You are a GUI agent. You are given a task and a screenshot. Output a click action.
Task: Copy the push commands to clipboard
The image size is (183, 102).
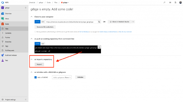tap(99, 47)
